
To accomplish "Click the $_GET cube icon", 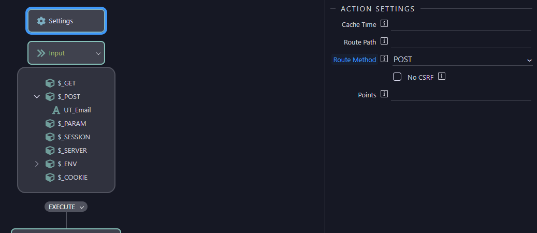I will (x=50, y=83).
